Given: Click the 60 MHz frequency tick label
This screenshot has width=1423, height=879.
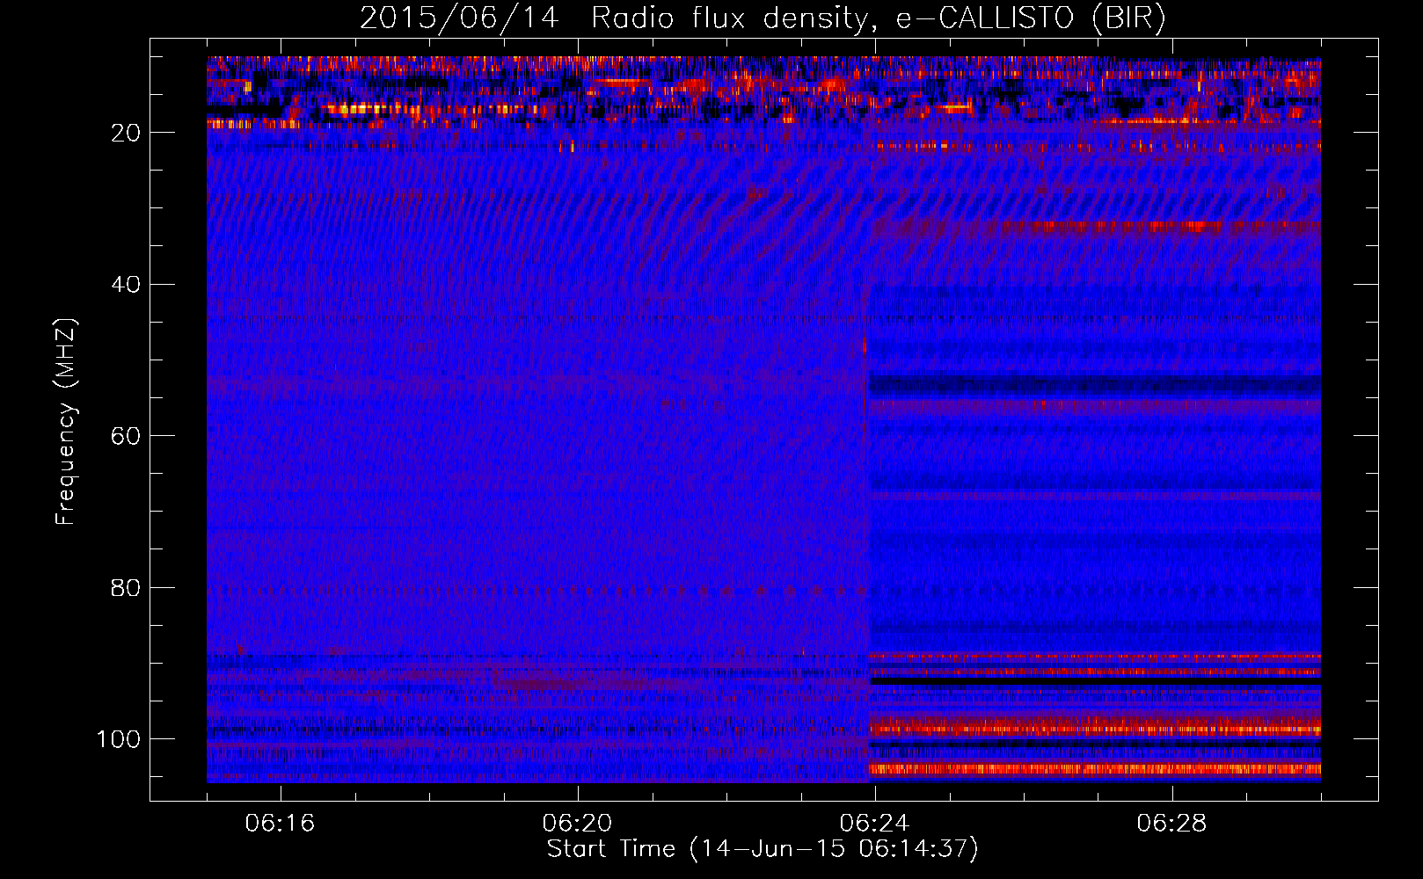Looking at the screenshot, I should [x=127, y=436].
